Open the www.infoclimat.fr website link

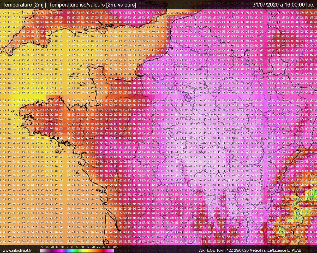[17, 251]
